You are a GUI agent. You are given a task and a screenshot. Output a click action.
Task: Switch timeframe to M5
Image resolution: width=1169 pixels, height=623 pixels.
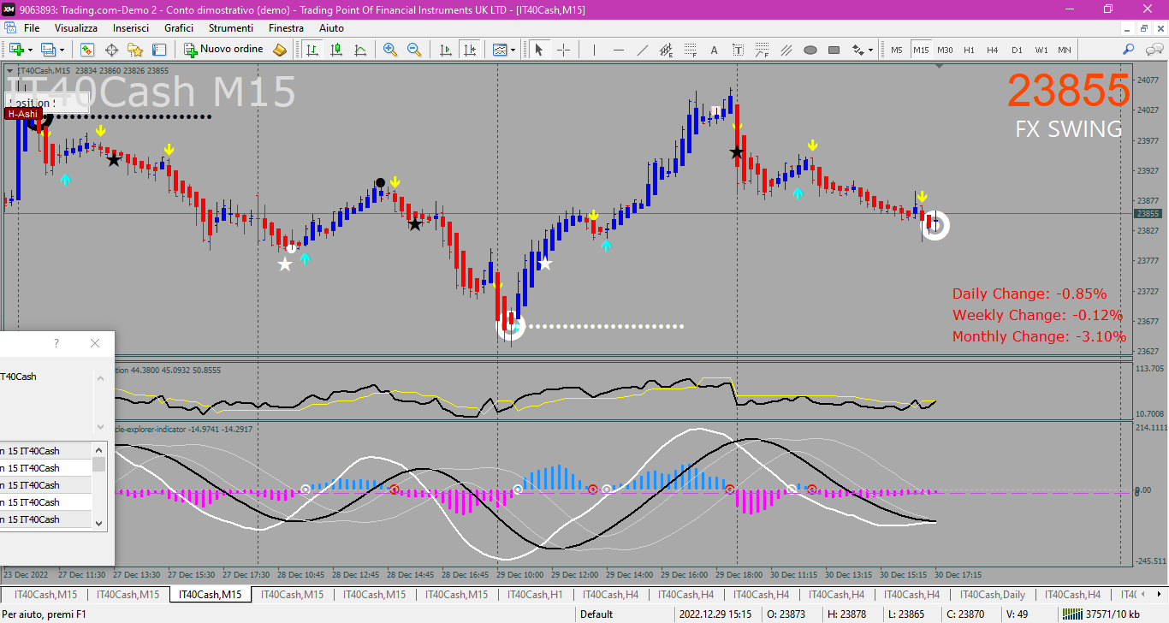click(x=897, y=50)
